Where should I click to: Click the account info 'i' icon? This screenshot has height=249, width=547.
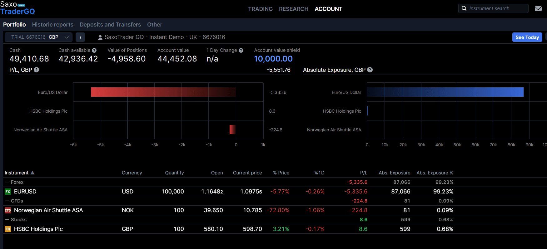tap(80, 37)
